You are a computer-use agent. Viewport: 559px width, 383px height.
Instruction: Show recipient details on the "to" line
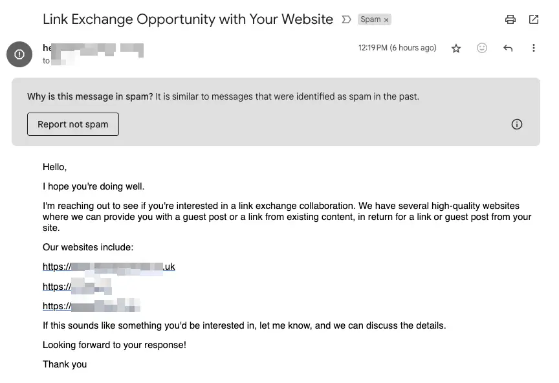tap(59, 61)
